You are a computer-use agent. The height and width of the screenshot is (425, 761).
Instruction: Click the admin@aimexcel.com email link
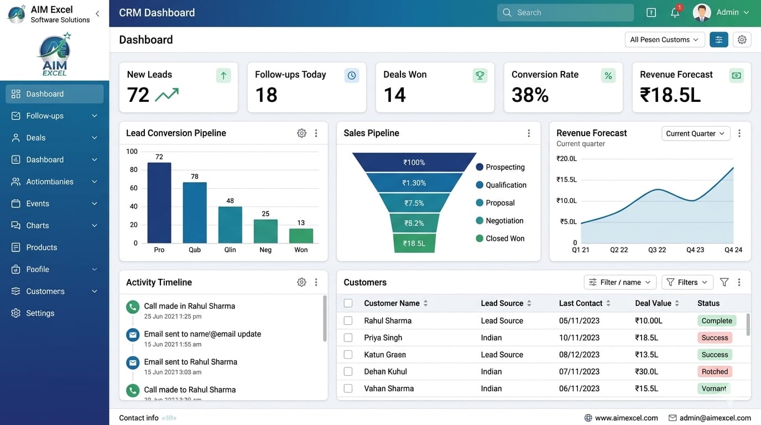[715, 418]
